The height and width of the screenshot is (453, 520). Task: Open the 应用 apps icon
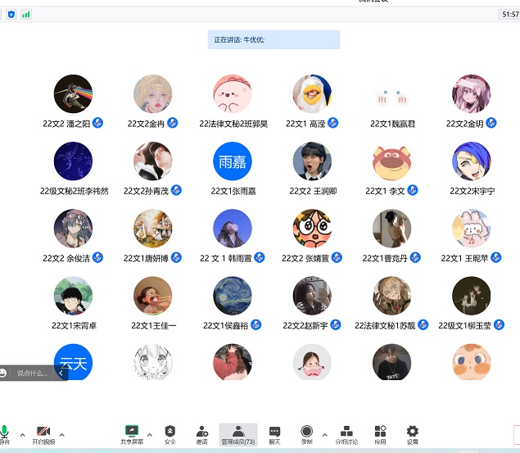pyautogui.click(x=380, y=433)
